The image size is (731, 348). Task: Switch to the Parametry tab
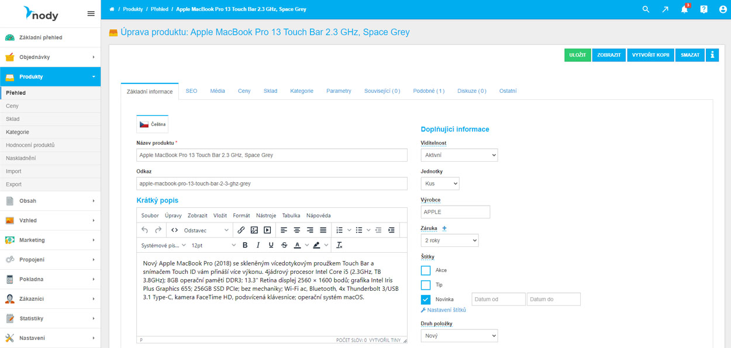pos(339,91)
